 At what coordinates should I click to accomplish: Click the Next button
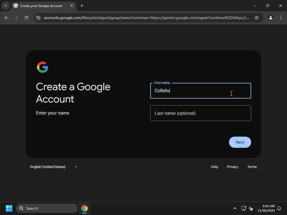[240, 142]
